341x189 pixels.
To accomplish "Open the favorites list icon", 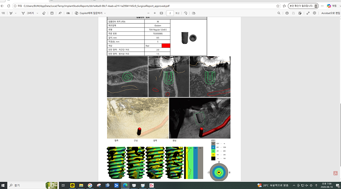I will (284, 6).
